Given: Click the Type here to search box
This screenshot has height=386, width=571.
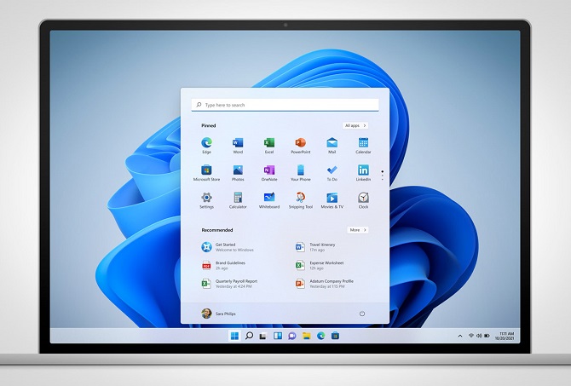Looking at the screenshot, I should pos(285,105).
